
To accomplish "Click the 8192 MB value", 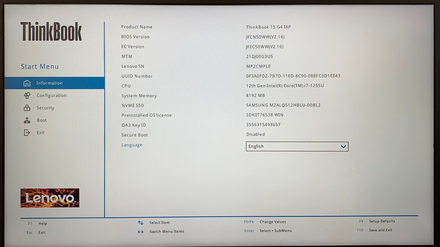I will pos(255,95).
